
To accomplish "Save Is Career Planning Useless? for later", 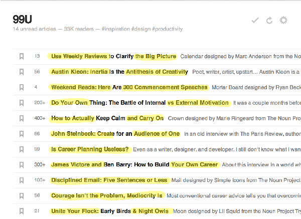I will [22, 149].
